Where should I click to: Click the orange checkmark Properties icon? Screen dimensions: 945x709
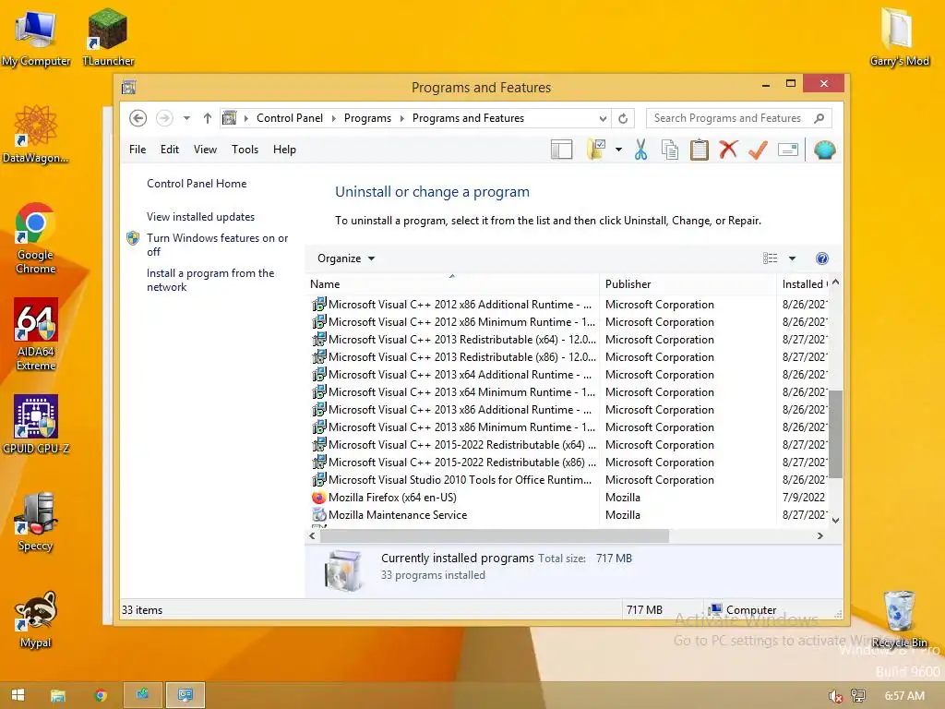pos(759,150)
